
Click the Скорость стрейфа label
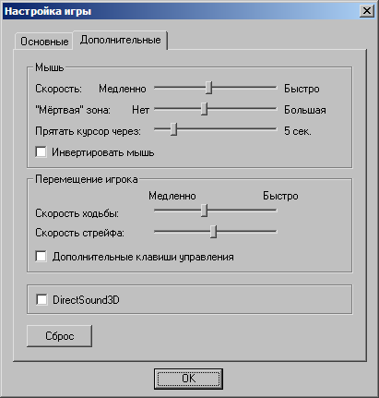pos(80,233)
